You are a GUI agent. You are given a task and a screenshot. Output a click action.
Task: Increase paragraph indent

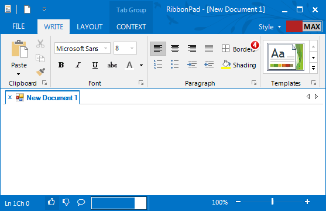[x=192, y=64]
